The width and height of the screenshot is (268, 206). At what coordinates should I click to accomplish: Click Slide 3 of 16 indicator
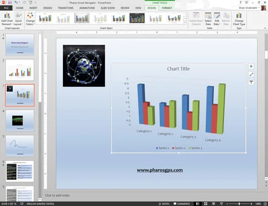9,204
